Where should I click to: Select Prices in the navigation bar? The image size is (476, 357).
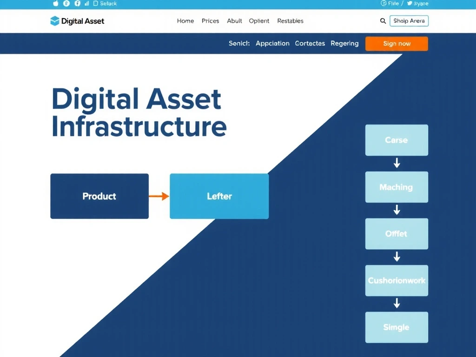[210, 21]
